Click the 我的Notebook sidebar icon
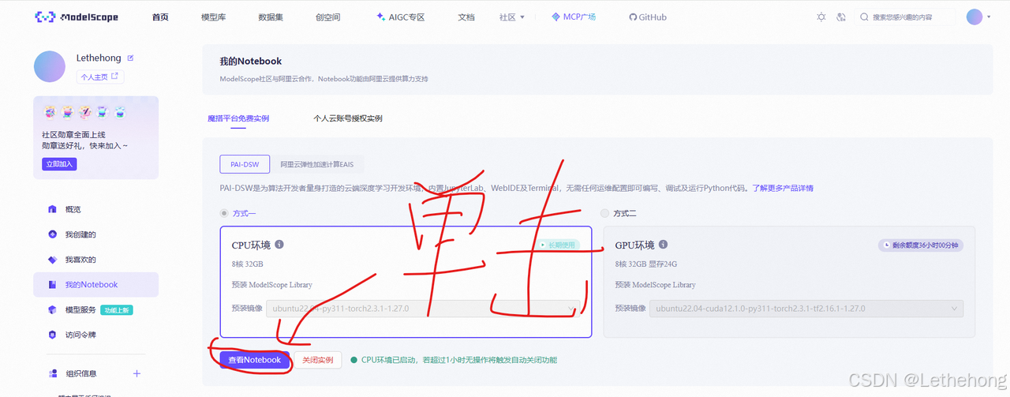The height and width of the screenshot is (397, 1010). pyautogui.click(x=52, y=285)
